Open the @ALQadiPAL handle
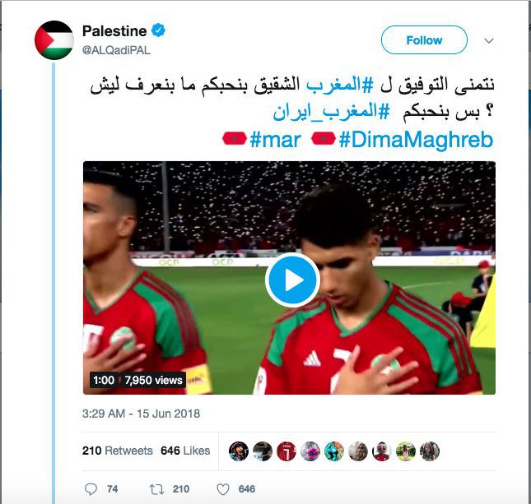Screen dimensions: 531x504 [116, 50]
